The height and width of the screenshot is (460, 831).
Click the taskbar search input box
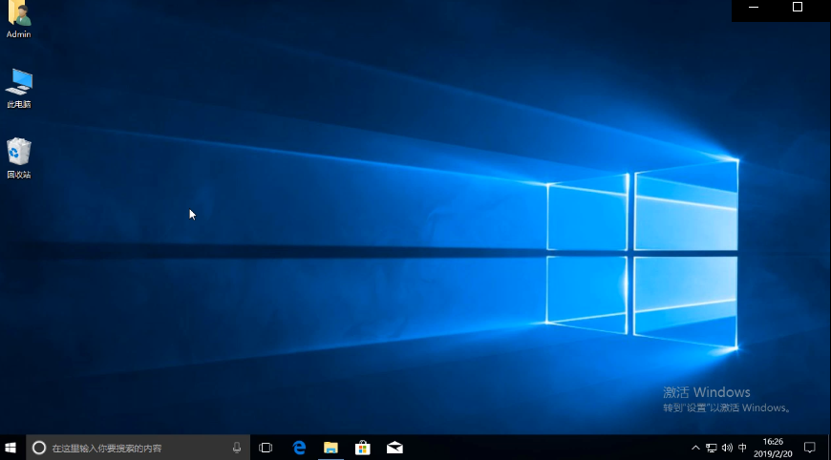coord(134,448)
